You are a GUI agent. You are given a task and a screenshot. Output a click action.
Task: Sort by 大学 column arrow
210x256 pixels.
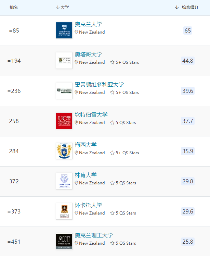click(57, 8)
